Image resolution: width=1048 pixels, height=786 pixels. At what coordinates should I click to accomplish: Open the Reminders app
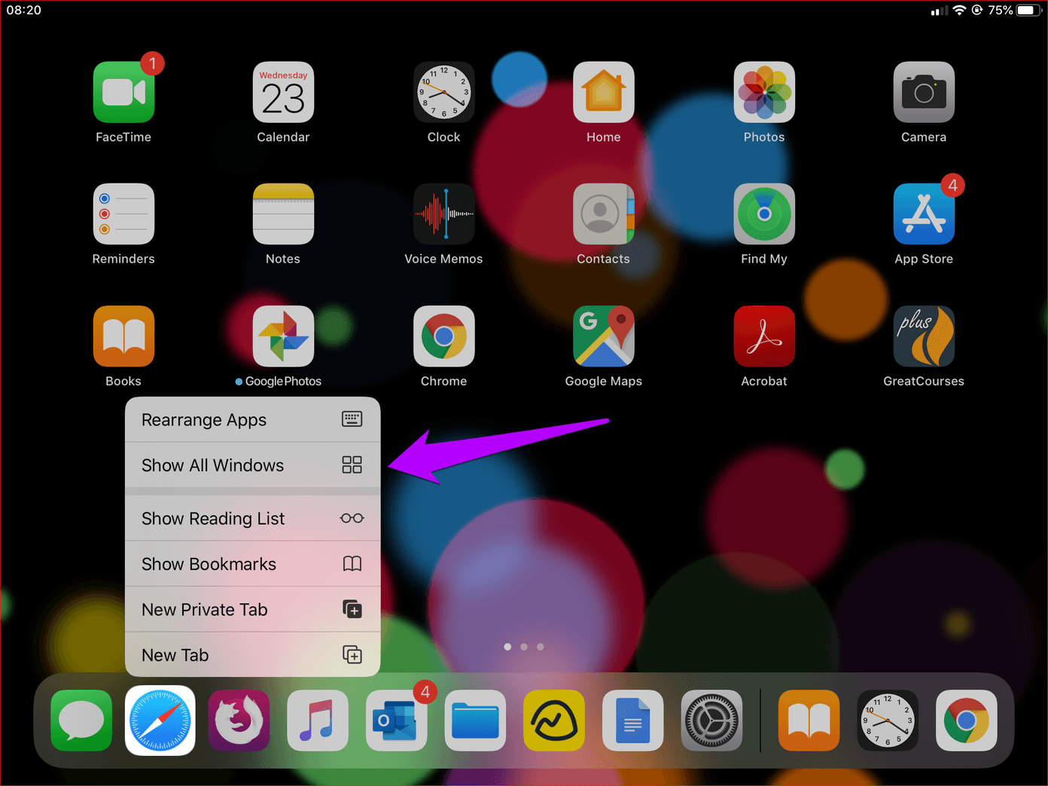click(123, 214)
